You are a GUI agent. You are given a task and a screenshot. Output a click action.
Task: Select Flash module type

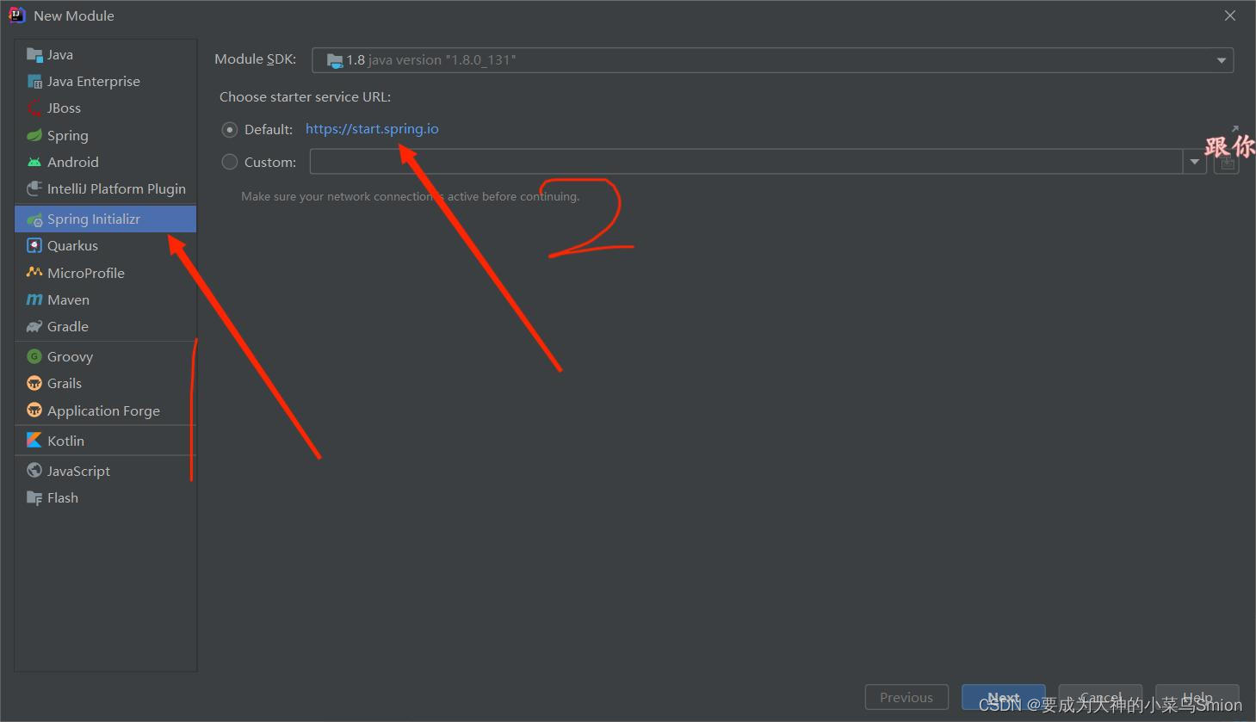coord(106,498)
